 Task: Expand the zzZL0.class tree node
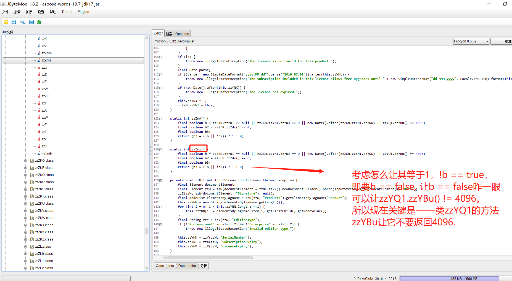(x=25, y=254)
